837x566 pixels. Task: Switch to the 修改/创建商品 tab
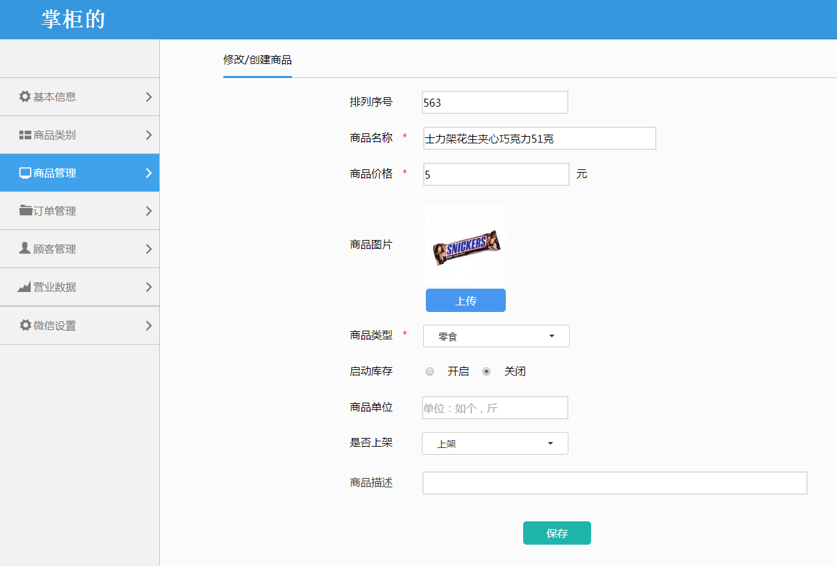[257, 60]
